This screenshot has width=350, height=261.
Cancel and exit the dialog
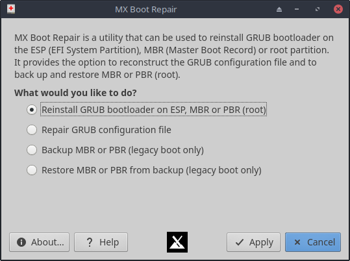pyautogui.click(x=313, y=242)
